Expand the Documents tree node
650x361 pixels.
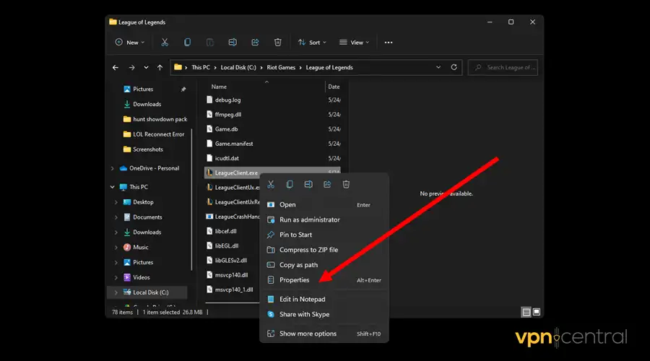tap(116, 217)
